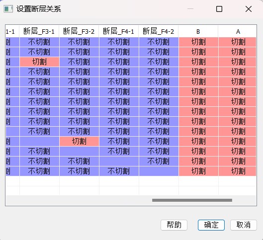Click the 取消 button
The image size is (263, 240).
(244, 225)
